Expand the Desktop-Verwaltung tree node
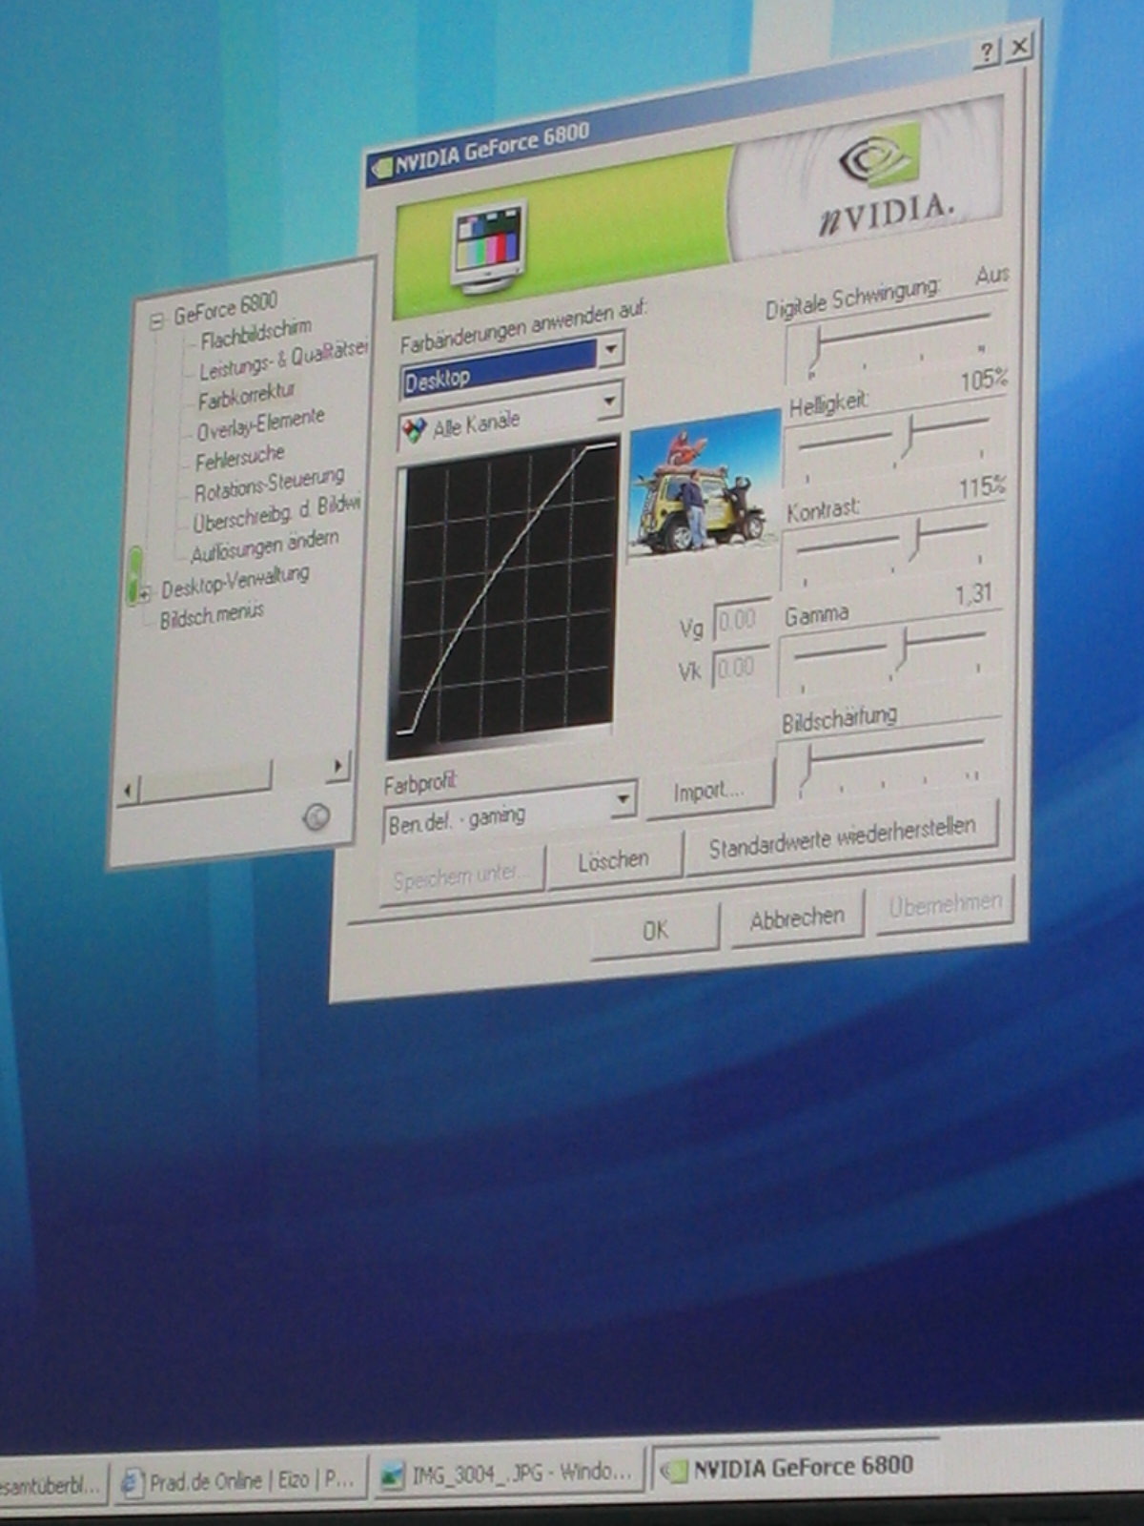Screen dimensions: 1144x1526 click(x=144, y=594)
